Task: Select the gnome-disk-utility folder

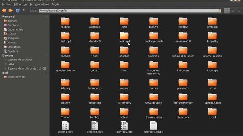Action: 183,52
